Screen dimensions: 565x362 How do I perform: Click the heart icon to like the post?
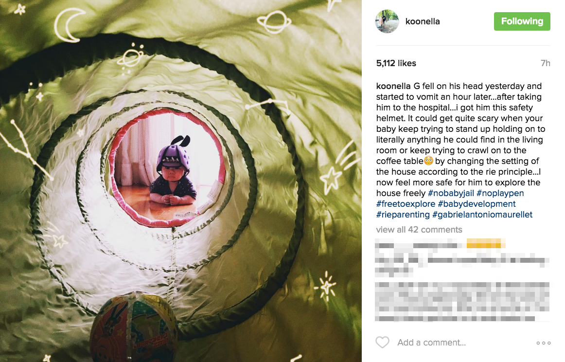point(382,342)
